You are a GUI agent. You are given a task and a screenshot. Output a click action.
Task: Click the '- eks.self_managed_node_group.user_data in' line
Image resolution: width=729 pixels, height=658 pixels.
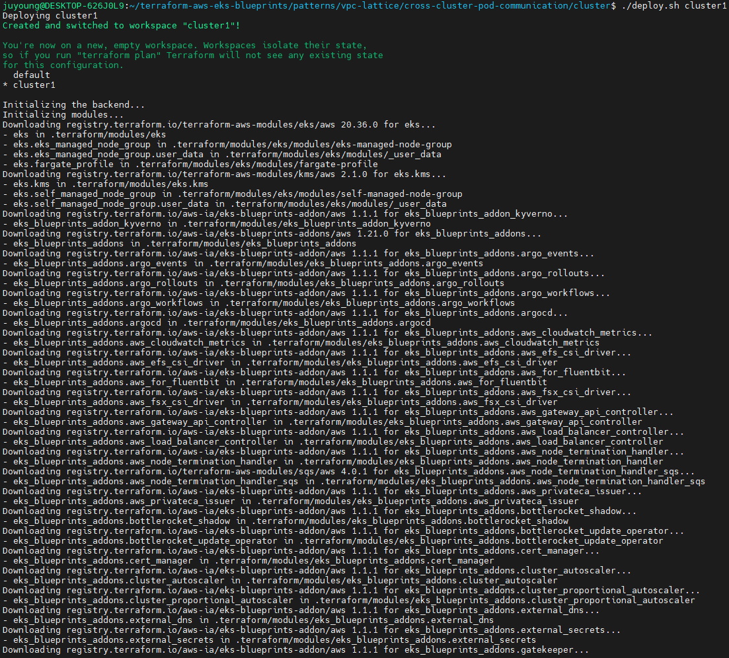[225, 203]
